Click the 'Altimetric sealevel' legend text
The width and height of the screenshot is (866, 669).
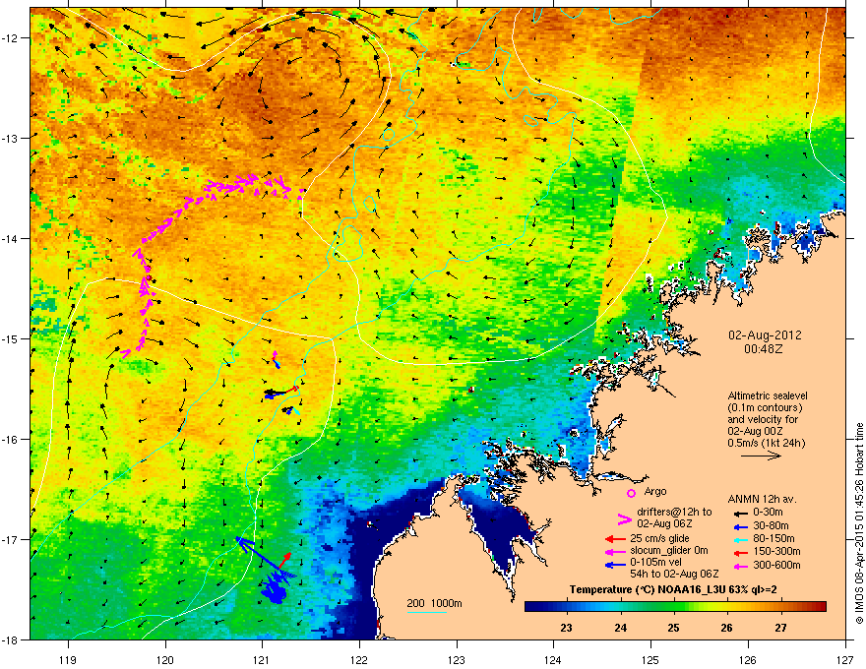[768, 395]
